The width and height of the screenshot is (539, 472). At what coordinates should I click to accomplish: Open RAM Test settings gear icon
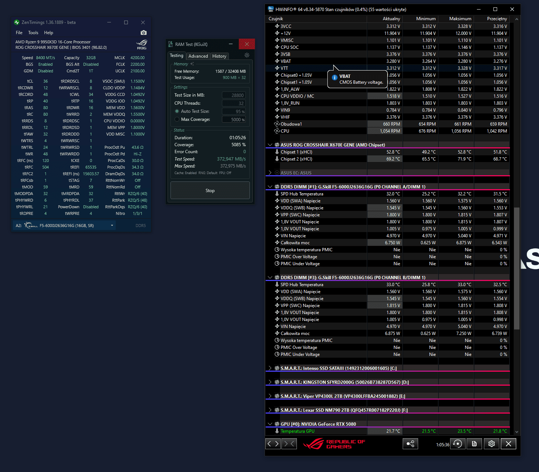click(x=247, y=55)
